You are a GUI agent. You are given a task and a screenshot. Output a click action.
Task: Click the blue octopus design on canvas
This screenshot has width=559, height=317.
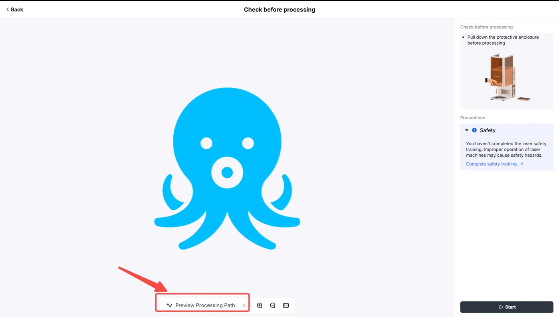point(227,168)
